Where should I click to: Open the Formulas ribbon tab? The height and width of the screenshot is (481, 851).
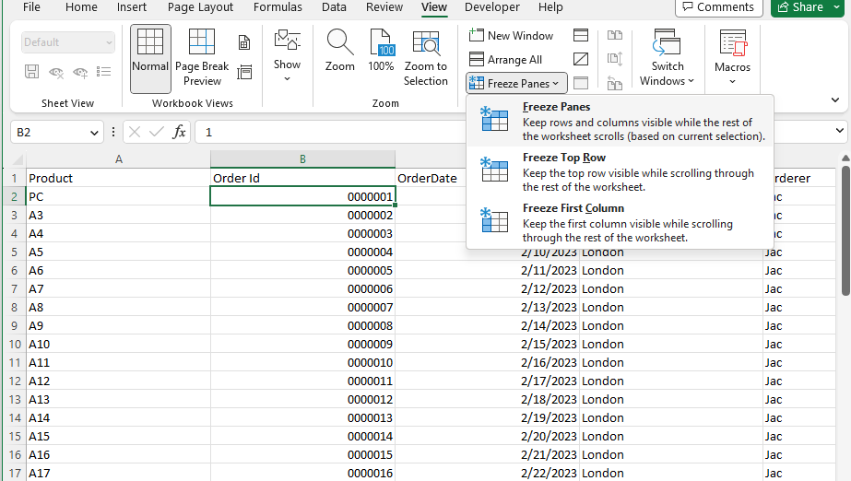click(278, 7)
